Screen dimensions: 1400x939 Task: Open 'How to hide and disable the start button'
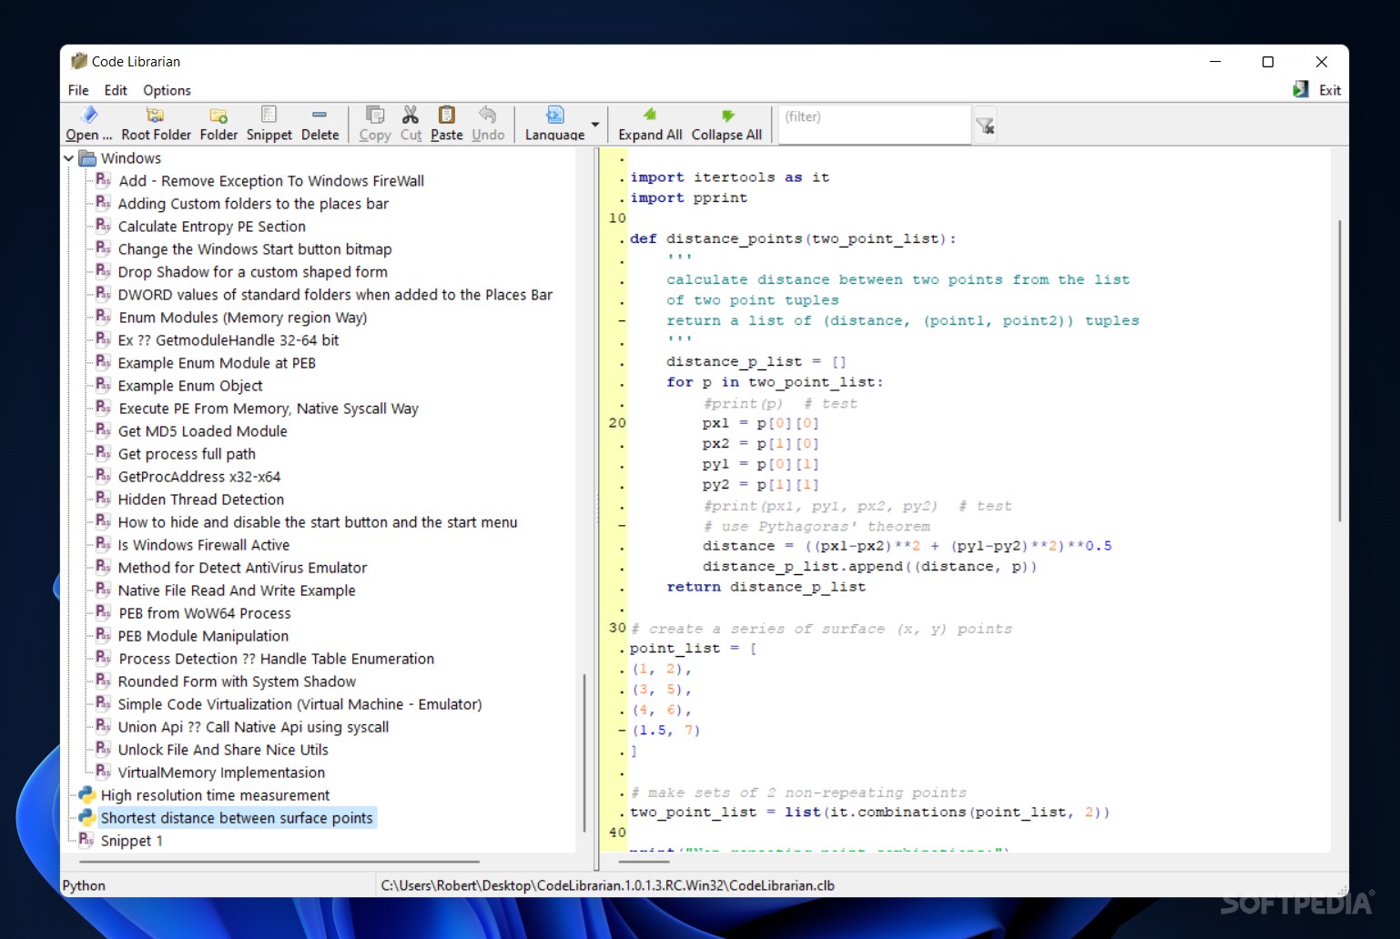(318, 522)
